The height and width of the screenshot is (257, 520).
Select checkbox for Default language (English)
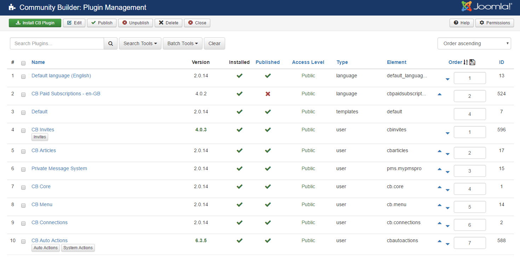(x=23, y=77)
